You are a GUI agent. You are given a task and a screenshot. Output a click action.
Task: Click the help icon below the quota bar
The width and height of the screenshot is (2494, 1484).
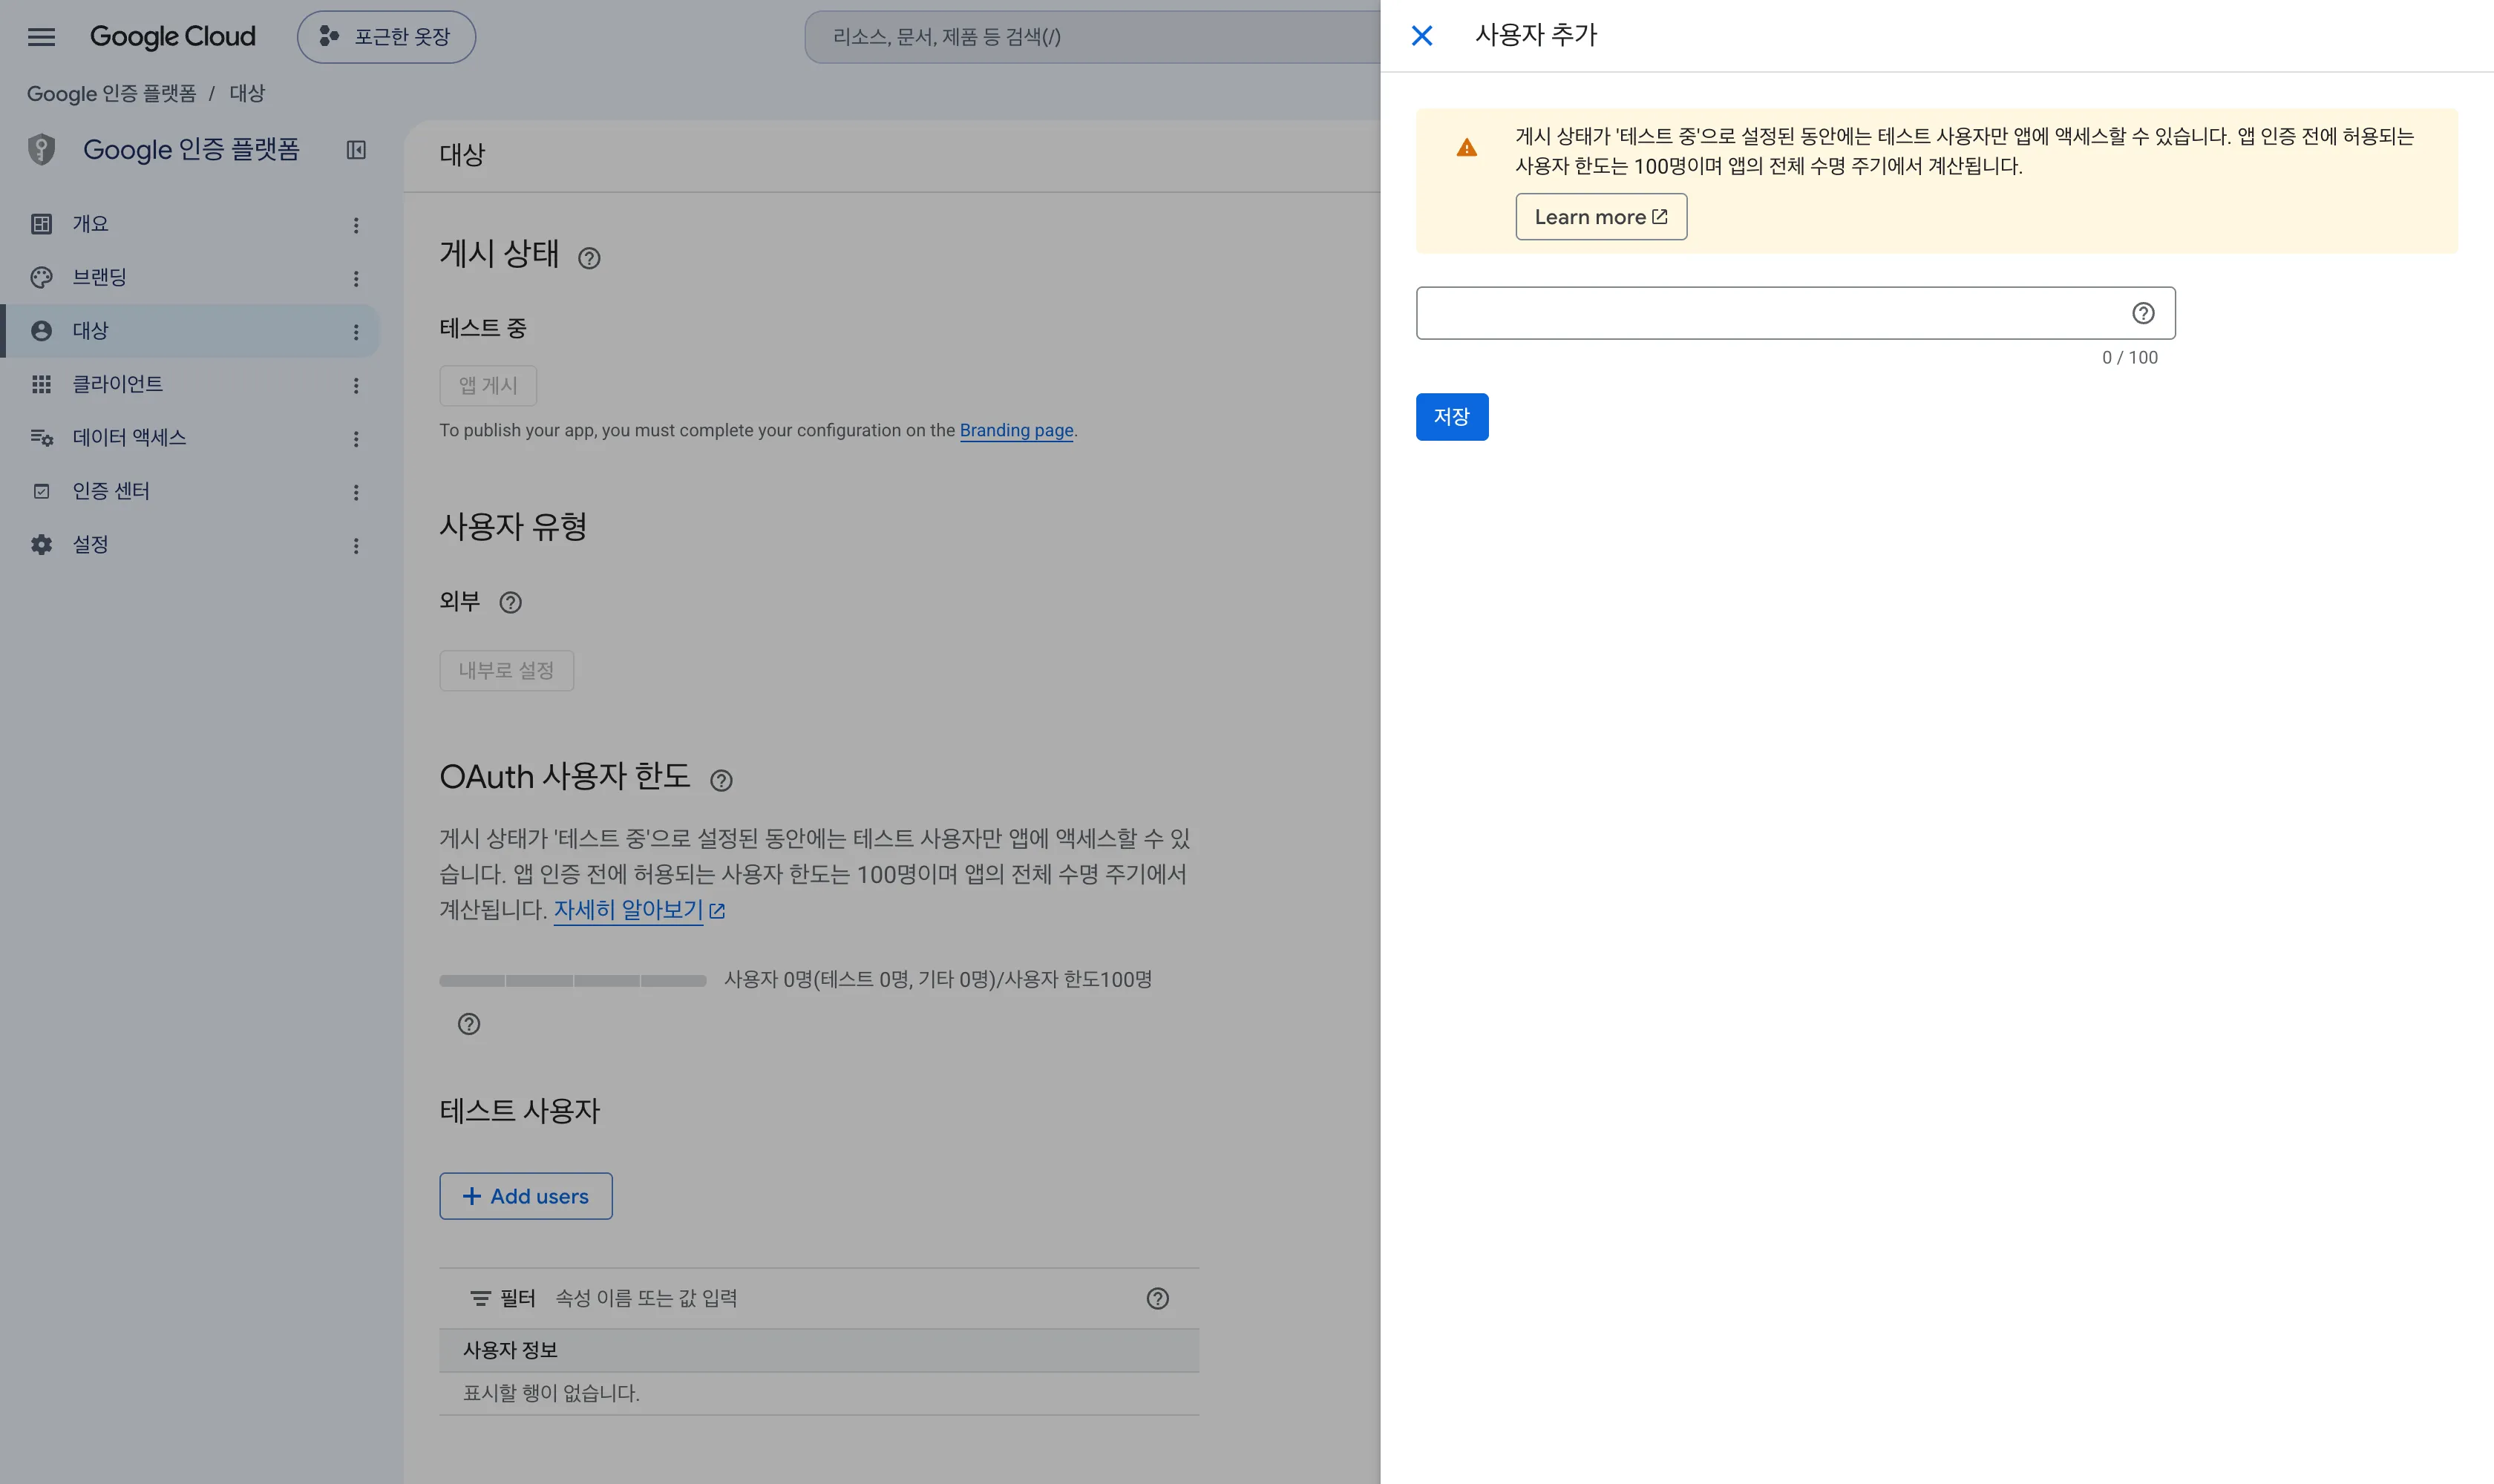[469, 1024]
